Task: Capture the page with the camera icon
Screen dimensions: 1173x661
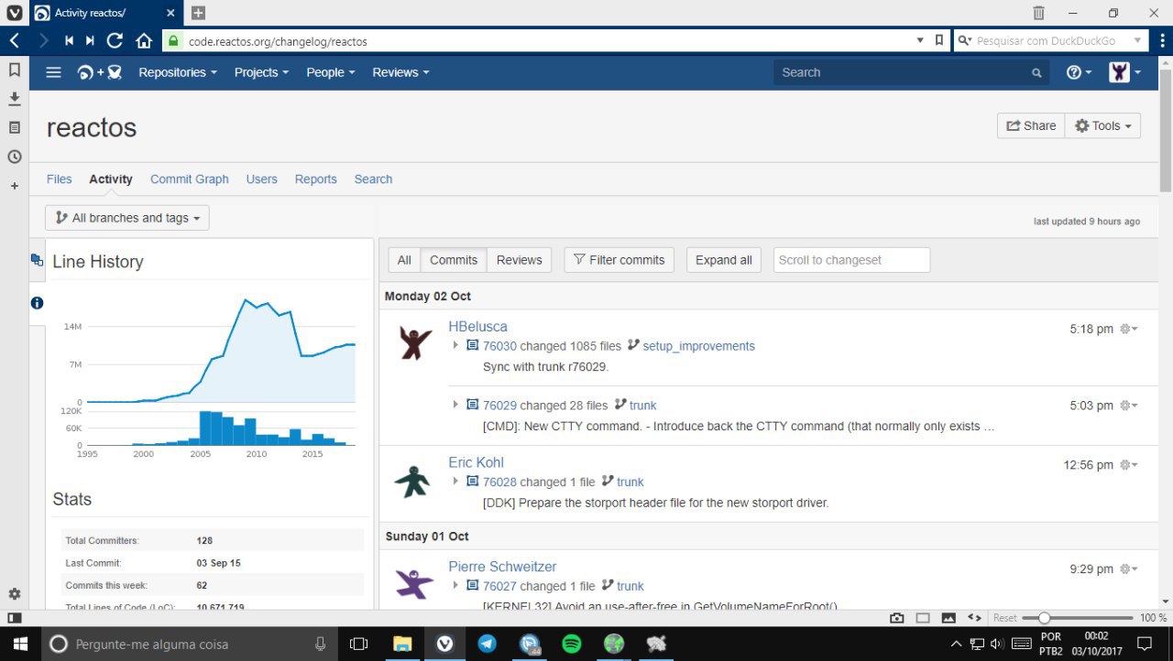Action: pos(897,618)
